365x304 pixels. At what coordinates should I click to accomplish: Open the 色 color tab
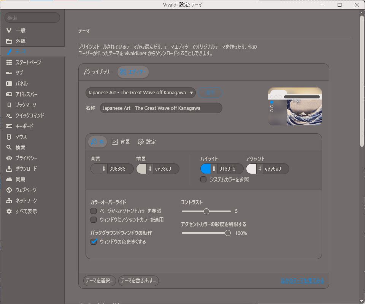[x=98, y=142]
